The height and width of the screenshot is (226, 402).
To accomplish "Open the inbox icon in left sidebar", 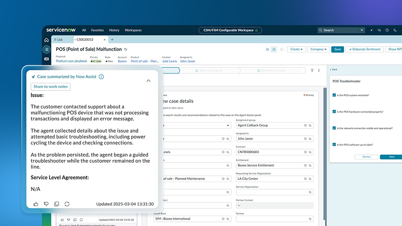I will pyautogui.click(x=46, y=59).
